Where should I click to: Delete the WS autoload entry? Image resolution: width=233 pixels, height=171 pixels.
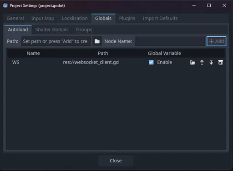220,62
